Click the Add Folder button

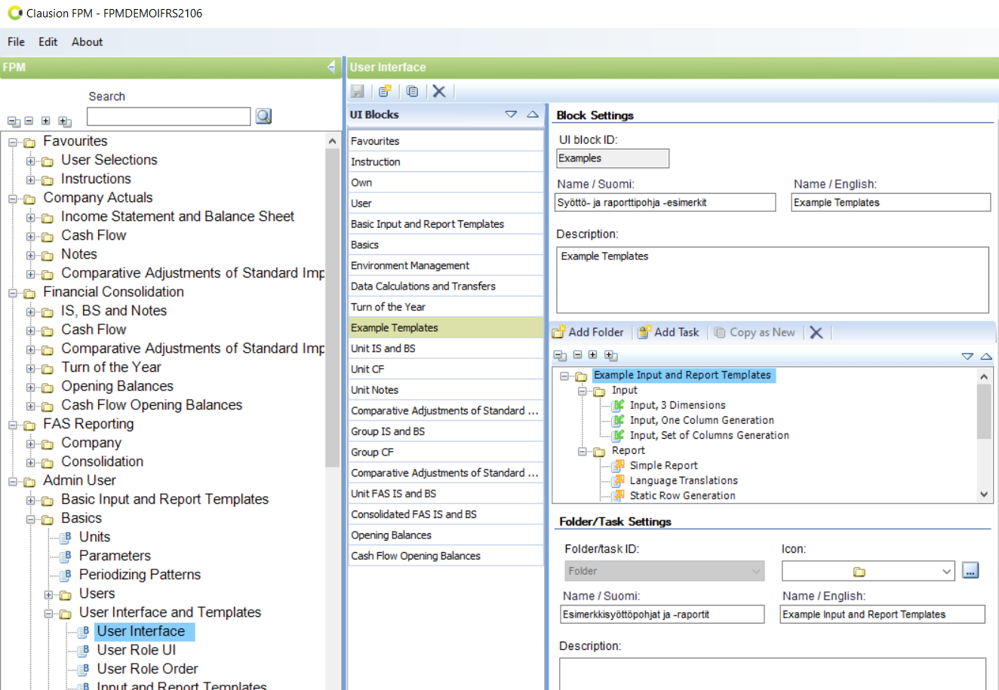588,333
